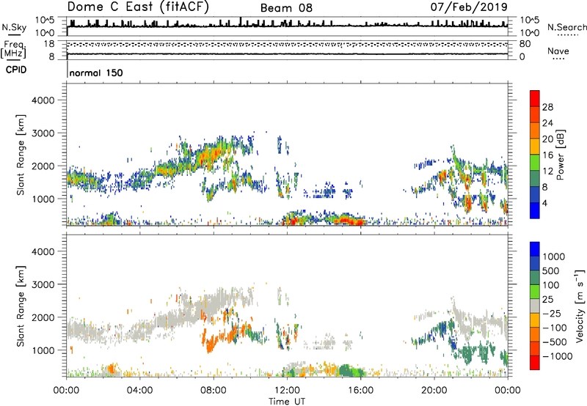The image size is (587, 406).
Task: Click the '04:00' time tick label
Action: coord(139,391)
